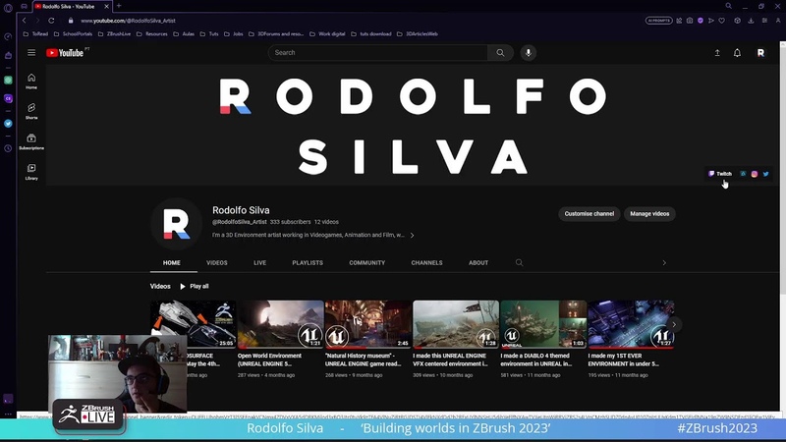Open Opera menu logo
Image resolution: width=786 pixels, height=442 pixels.
click(8, 8)
